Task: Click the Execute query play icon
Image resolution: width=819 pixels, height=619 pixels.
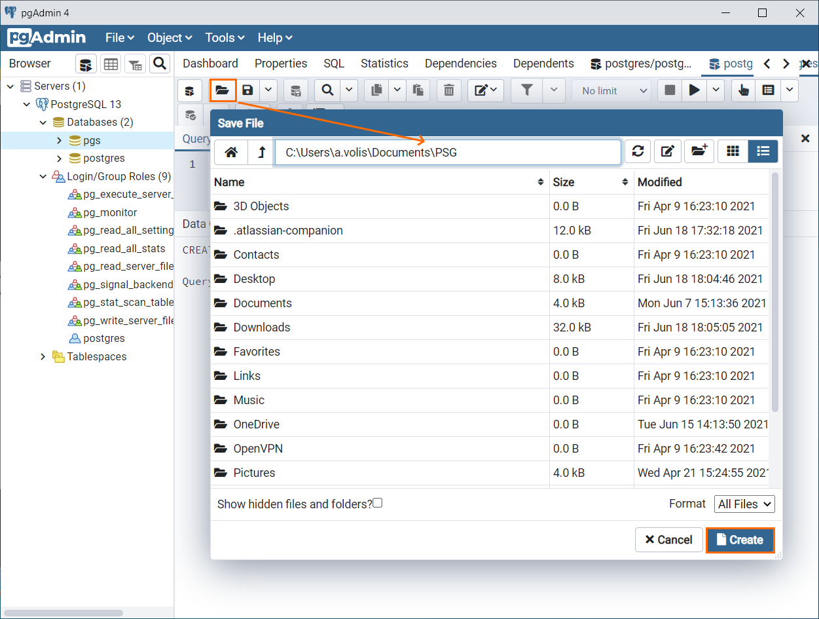Action: pyautogui.click(x=694, y=90)
